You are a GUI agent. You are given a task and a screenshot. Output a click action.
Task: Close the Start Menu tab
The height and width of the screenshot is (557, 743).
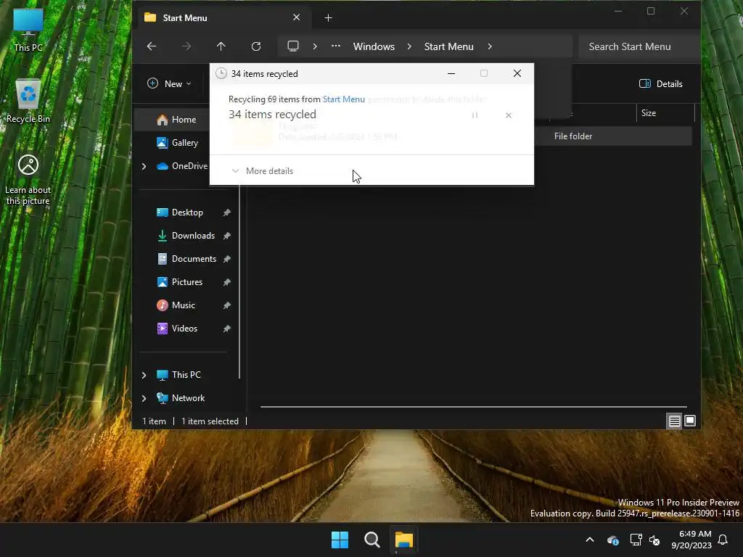pos(296,17)
